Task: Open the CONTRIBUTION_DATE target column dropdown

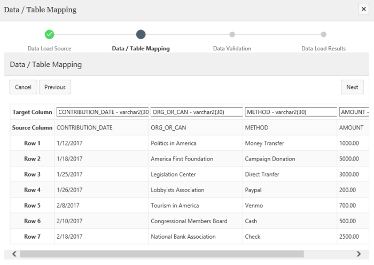Action: coord(103,112)
